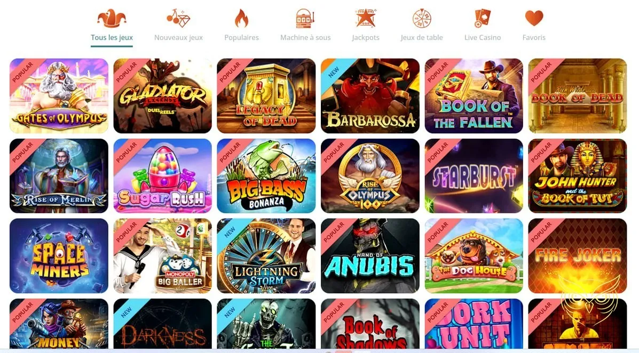
Task: Open Big Bass Bonanza game thumbnail
Action: [266, 176]
